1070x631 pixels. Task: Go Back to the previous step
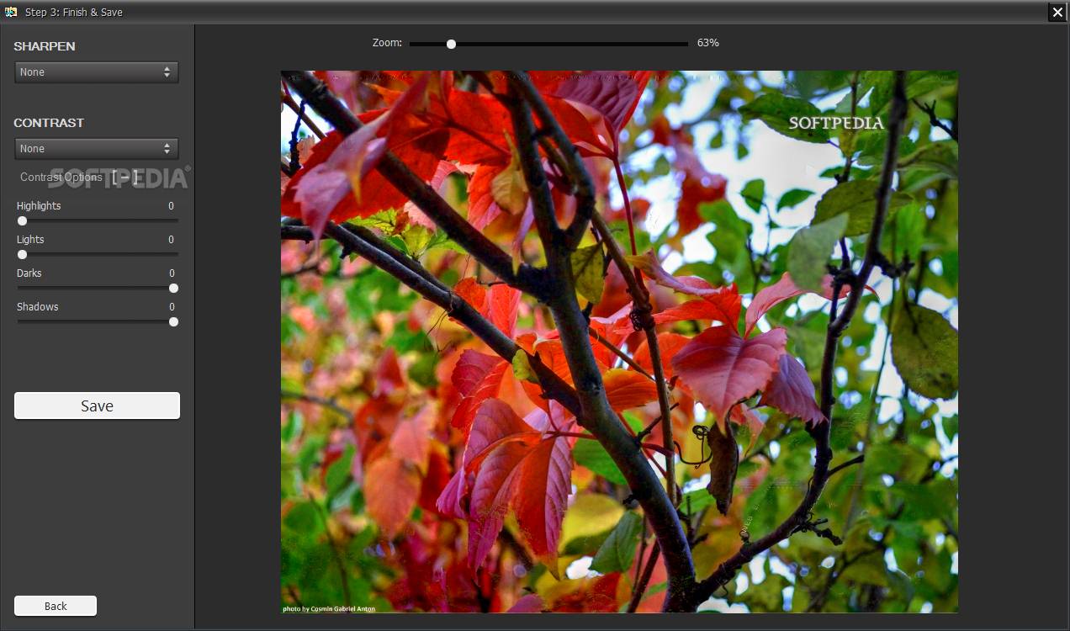click(56, 606)
